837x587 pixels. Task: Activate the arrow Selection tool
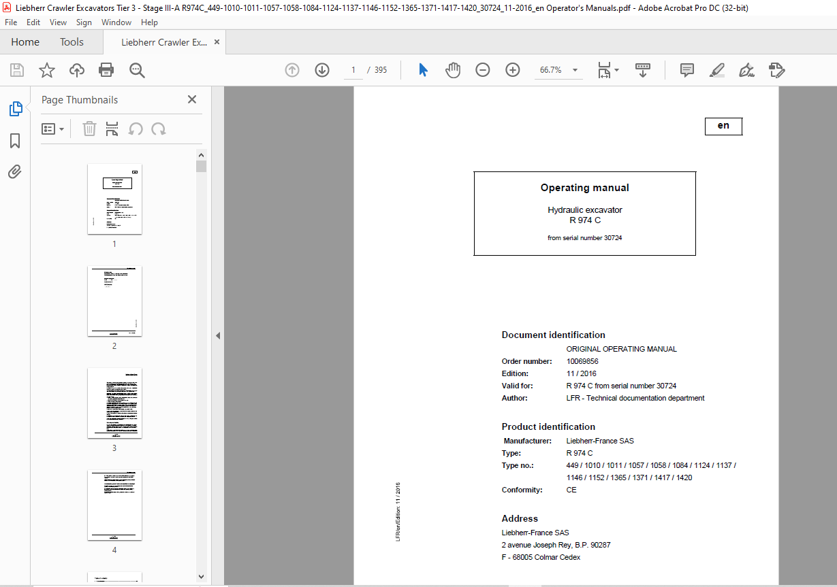click(423, 70)
